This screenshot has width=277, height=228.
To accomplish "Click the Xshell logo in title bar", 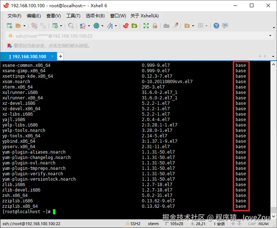I will (6, 5).
